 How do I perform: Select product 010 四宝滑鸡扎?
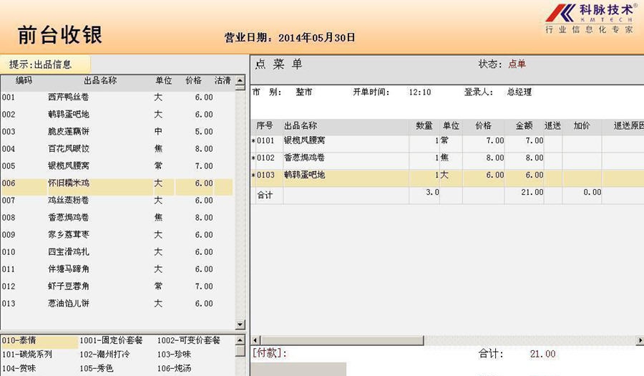tap(117, 252)
